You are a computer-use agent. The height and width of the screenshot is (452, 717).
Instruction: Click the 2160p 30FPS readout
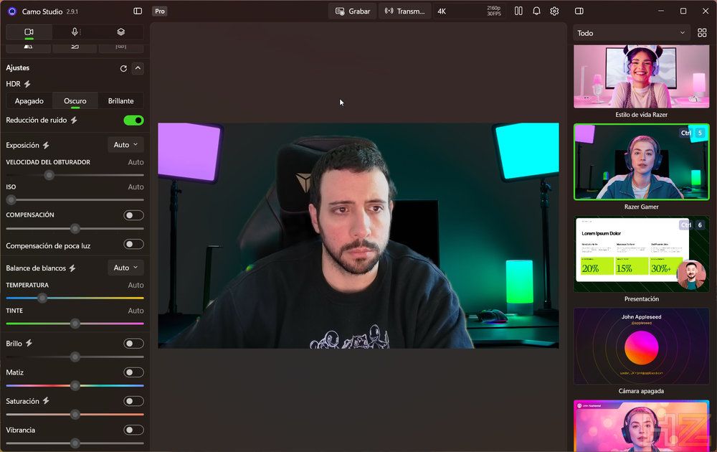(x=494, y=11)
